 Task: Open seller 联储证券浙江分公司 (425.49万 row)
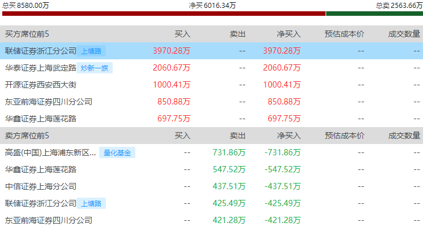41,203
